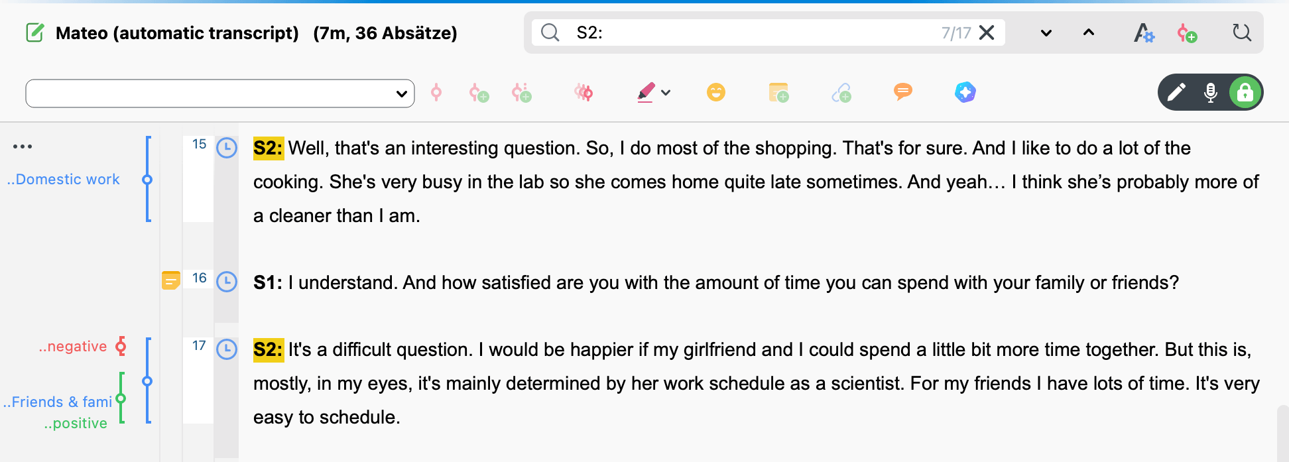The height and width of the screenshot is (462, 1289).
Task: Toggle dictation microphone
Action: point(1211,92)
